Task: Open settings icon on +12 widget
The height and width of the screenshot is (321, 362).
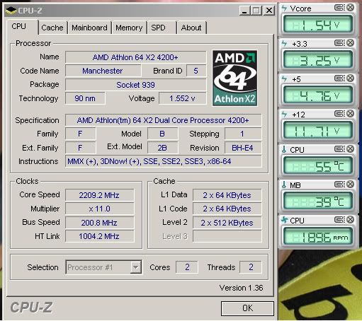Action: coord(339,114)
